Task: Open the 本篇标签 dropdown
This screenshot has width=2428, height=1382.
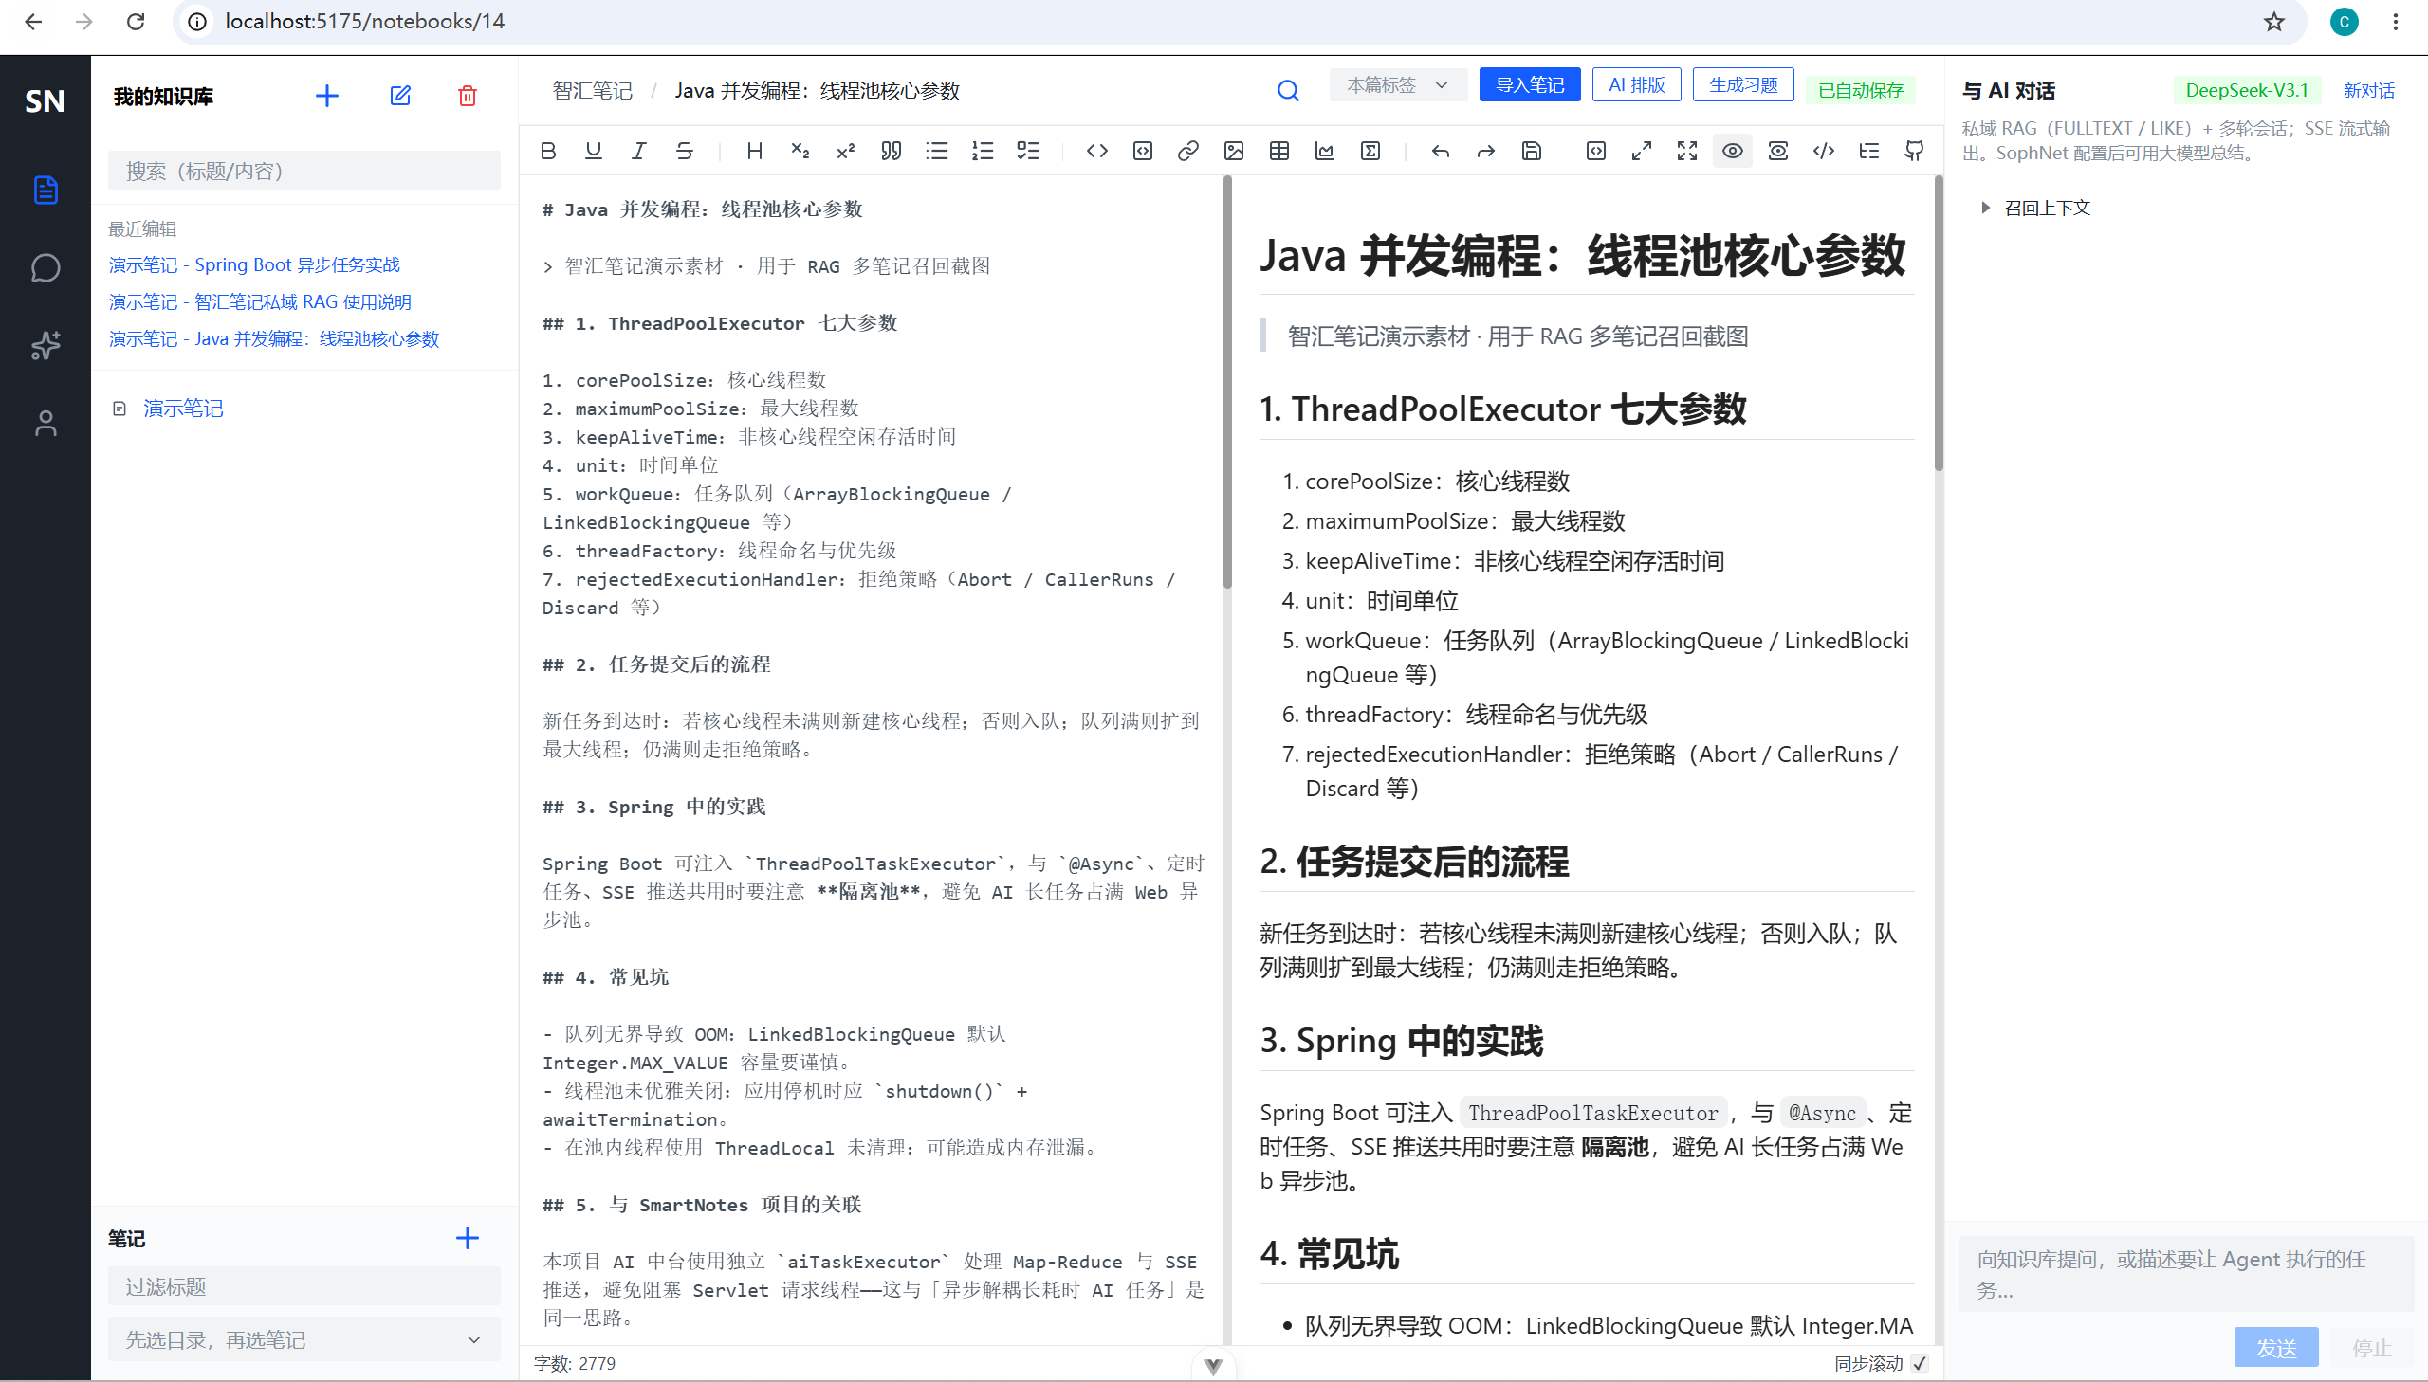Action: [1398, 85]
